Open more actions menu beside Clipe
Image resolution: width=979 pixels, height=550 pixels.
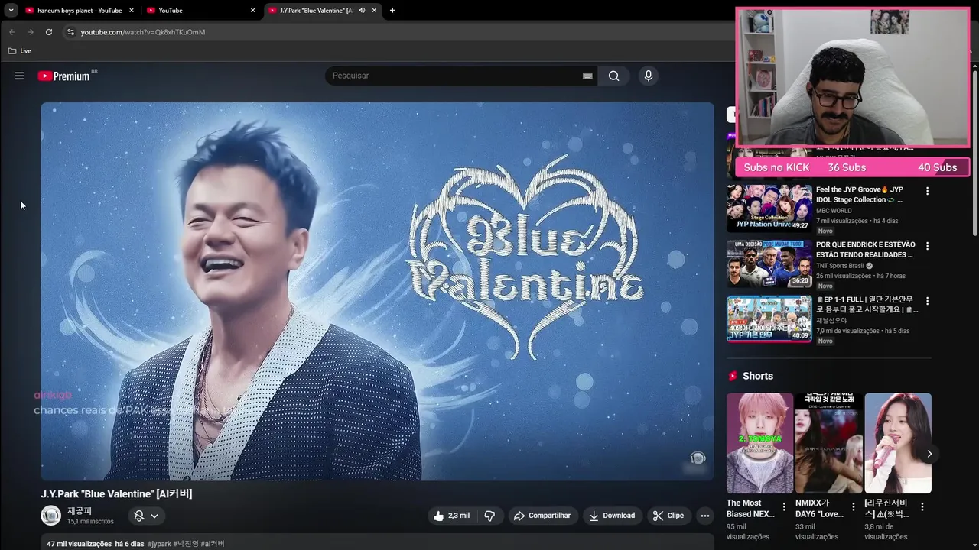(705, 516)
